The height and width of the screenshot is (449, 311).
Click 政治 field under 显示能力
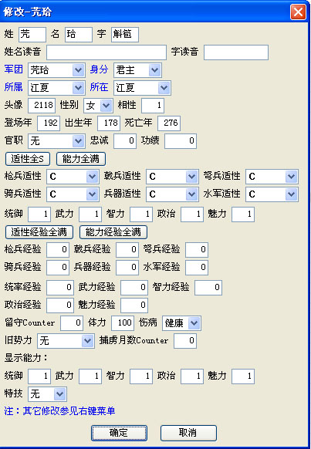[x=192, y=376]
